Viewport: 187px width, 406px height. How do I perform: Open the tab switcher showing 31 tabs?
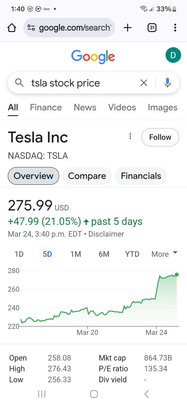click(152, 28)
